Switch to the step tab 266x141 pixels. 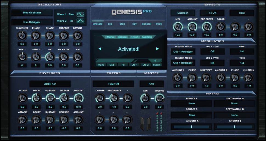click(122, 24)
